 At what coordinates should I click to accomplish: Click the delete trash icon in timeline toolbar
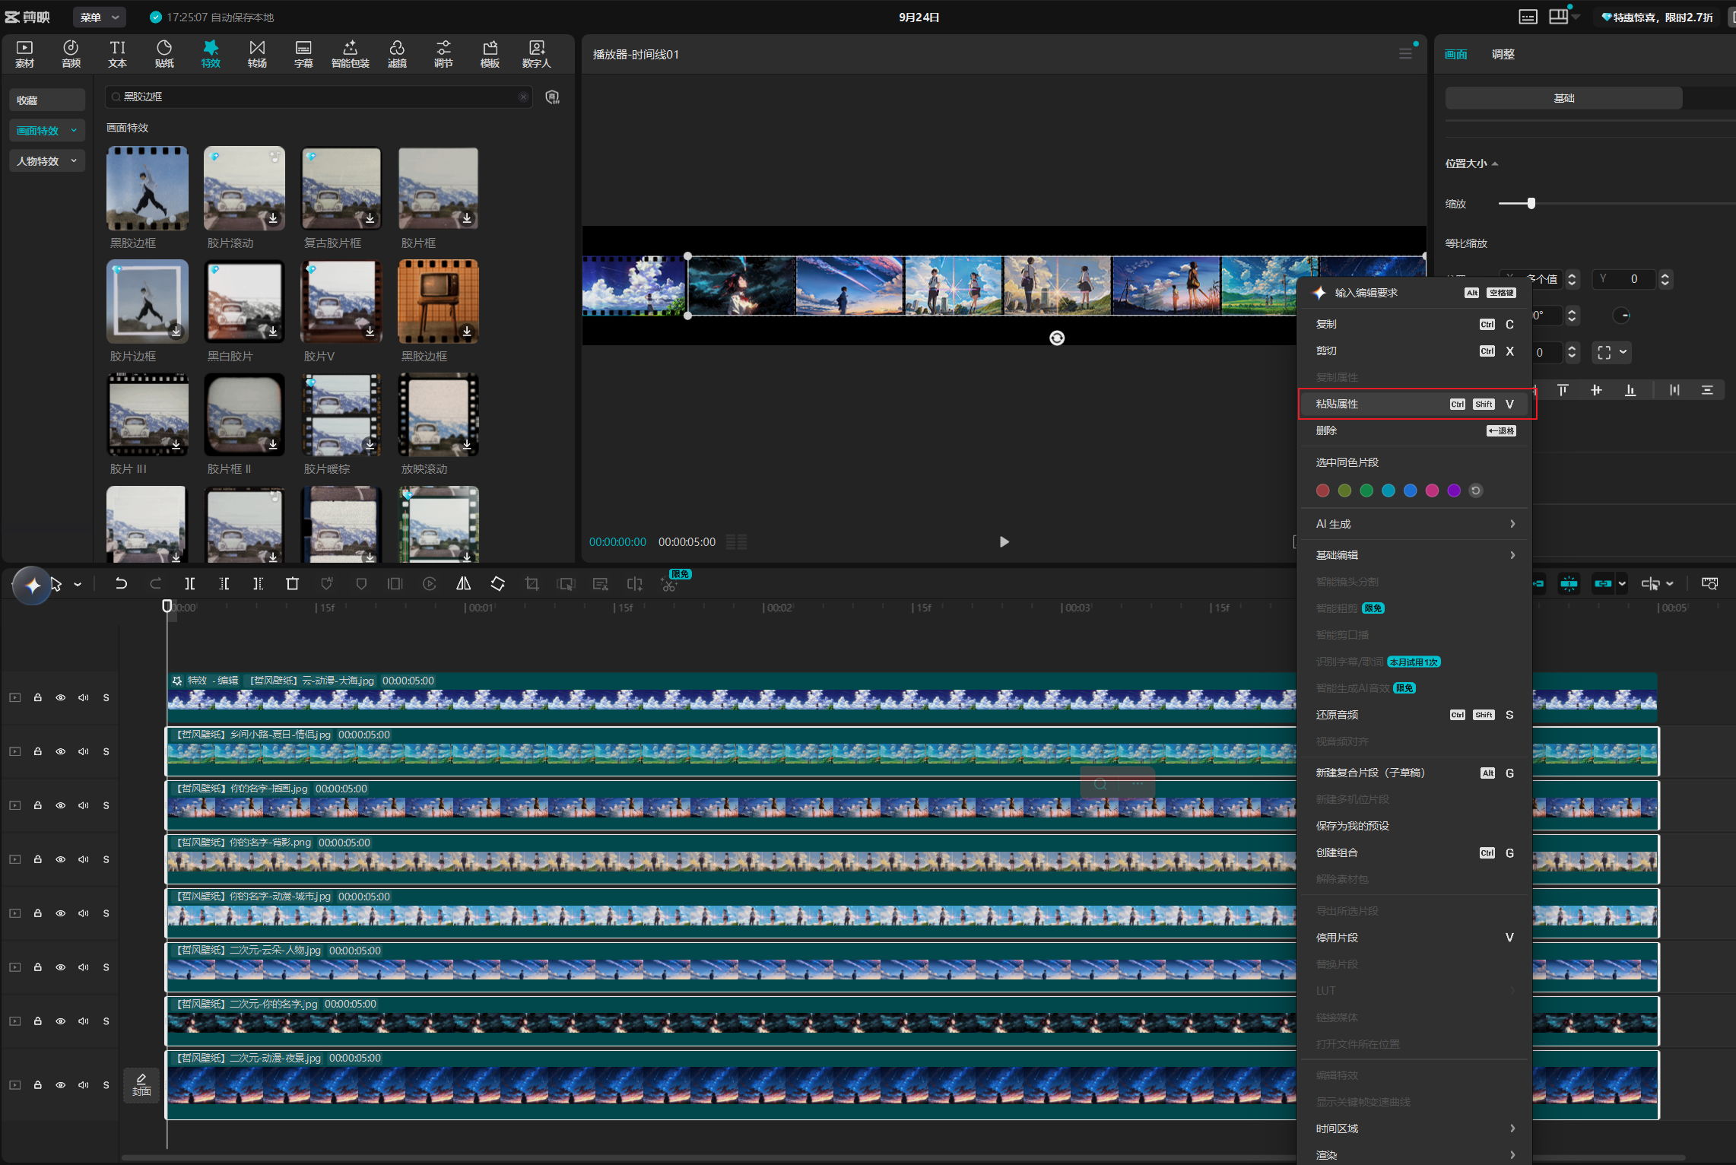coord(292,583)
